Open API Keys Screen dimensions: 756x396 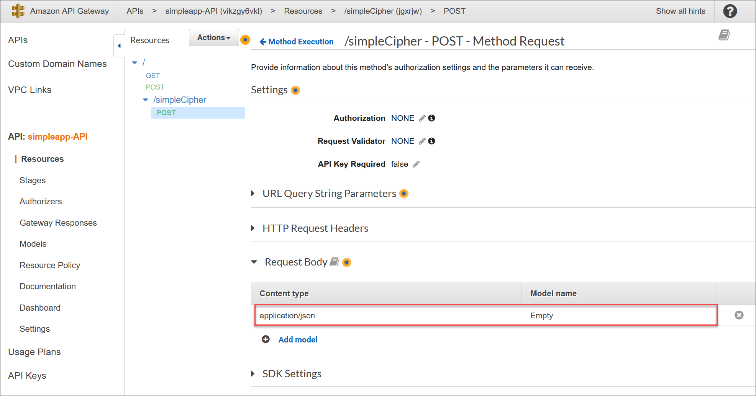27,376
